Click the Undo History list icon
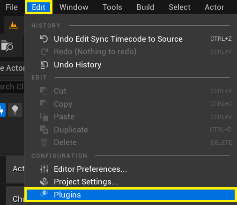Image resolution: width=237 pixels, height=205 pixels. tap(44, 65)
